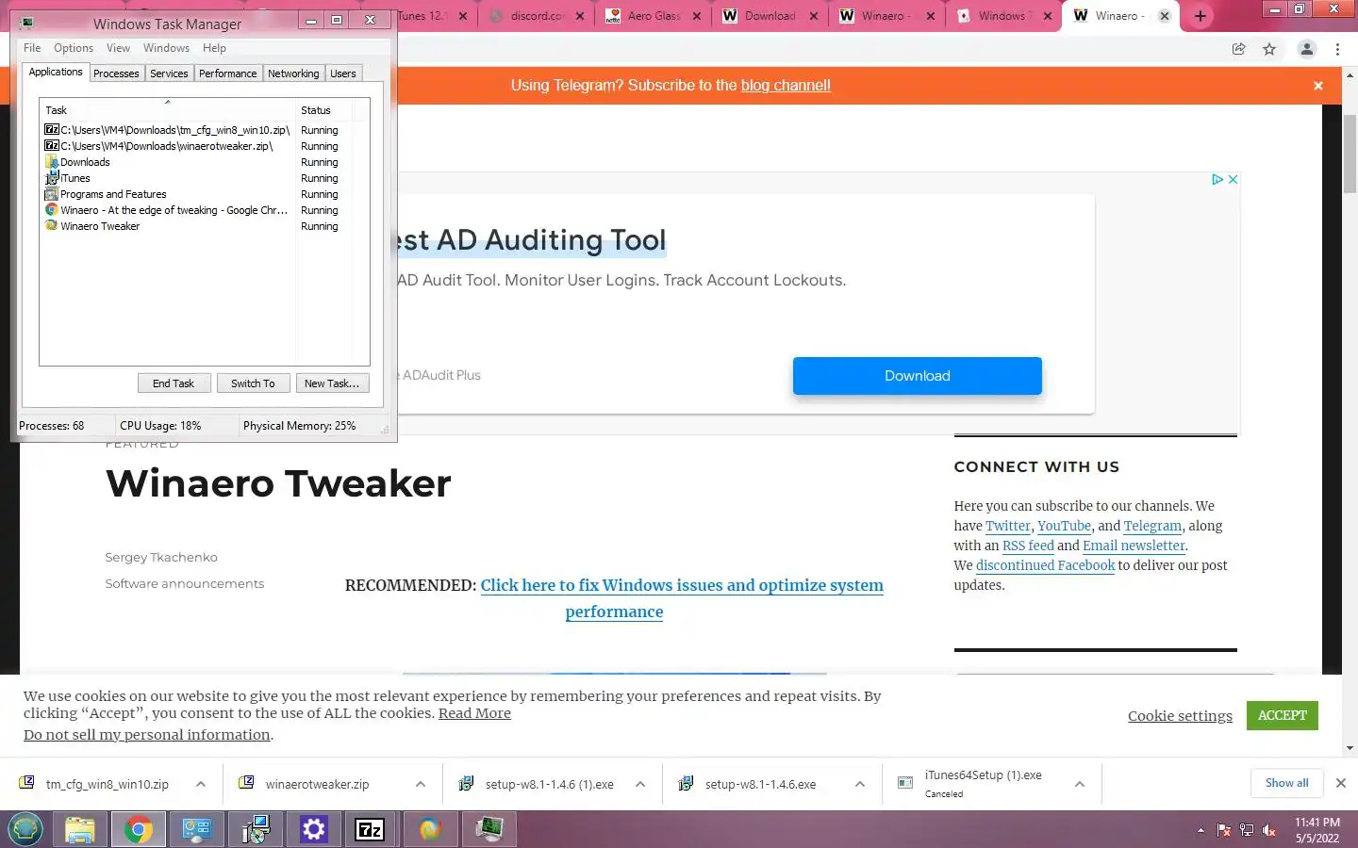Expand options for setup-w8.1-1.4.6 (1).exe download
The height and width of the screenshot is (848, 1358).
pyautogui.click(x=640, y=784)
